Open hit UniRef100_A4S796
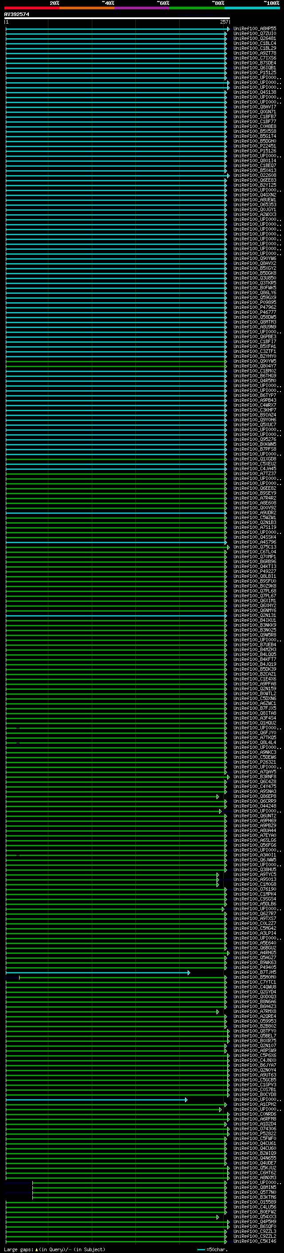Screen dimensions: 284x1253 [255, 542]
